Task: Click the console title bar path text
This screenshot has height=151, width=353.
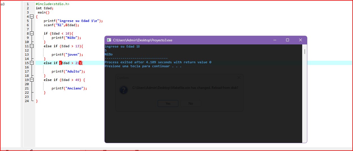Action: pos(142,40)
